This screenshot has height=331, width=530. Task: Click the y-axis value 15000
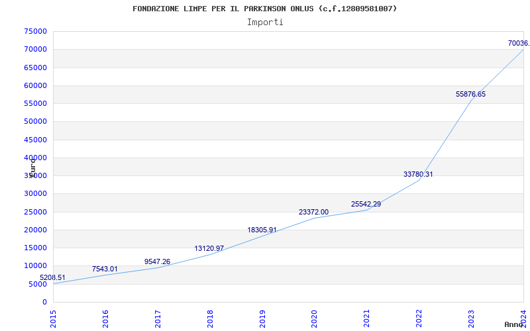[x=36, y=248]
